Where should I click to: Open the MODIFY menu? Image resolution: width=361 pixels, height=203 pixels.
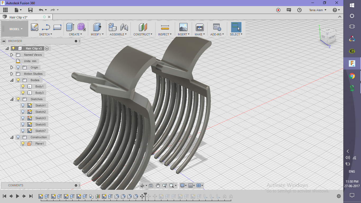click(97, 34)
